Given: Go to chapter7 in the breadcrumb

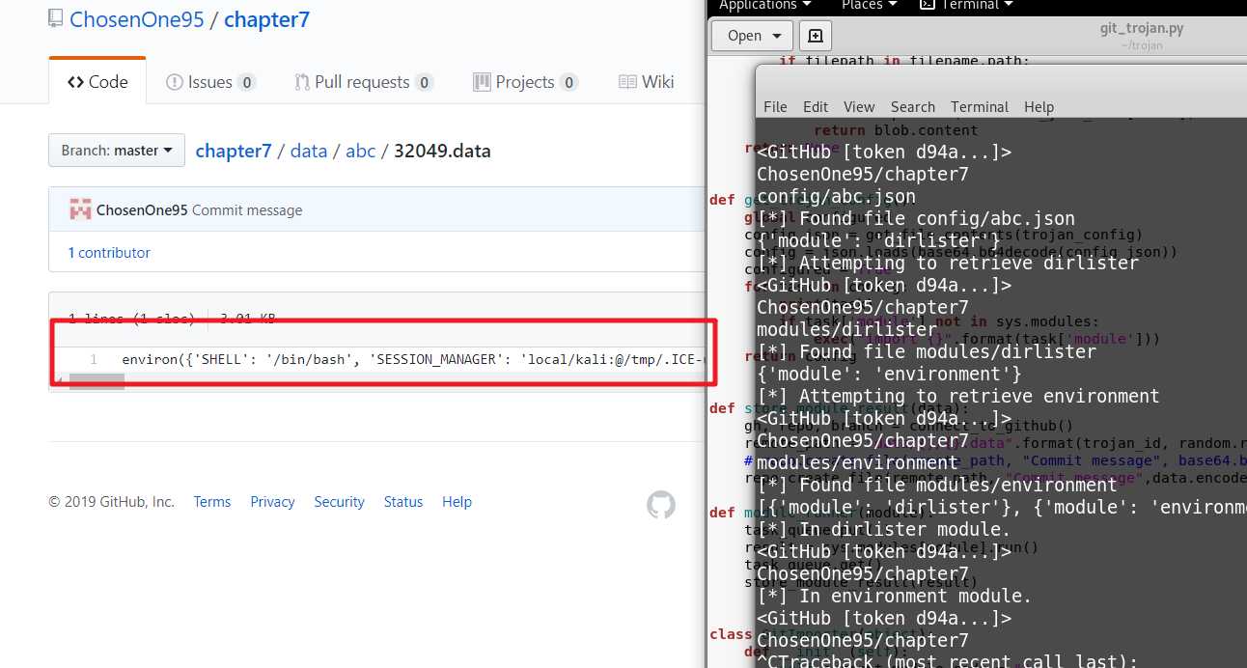Looking at the screenshot, I should point(234,151).
